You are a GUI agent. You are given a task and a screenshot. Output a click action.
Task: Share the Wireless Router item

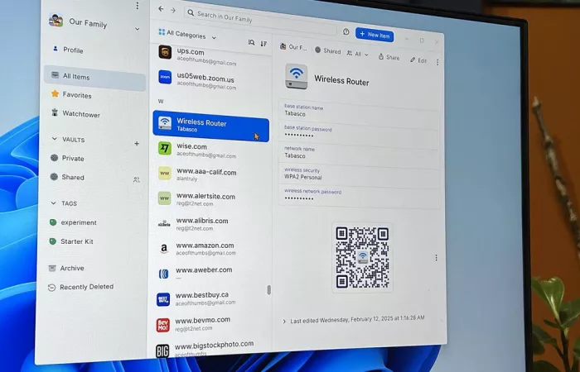click(x=389, y=57)
